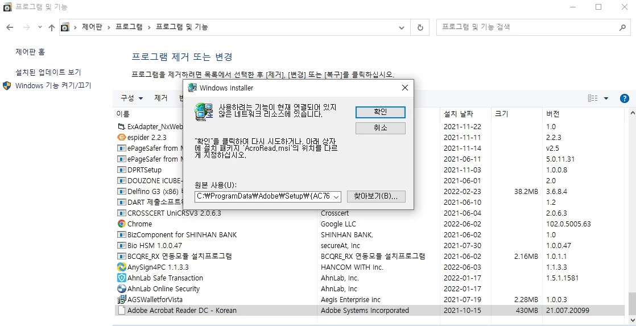Image resolution: width=636 pixels, height=326 pixels.
Task: Click version 21.007.20099 cell
Action: [568, 311]
